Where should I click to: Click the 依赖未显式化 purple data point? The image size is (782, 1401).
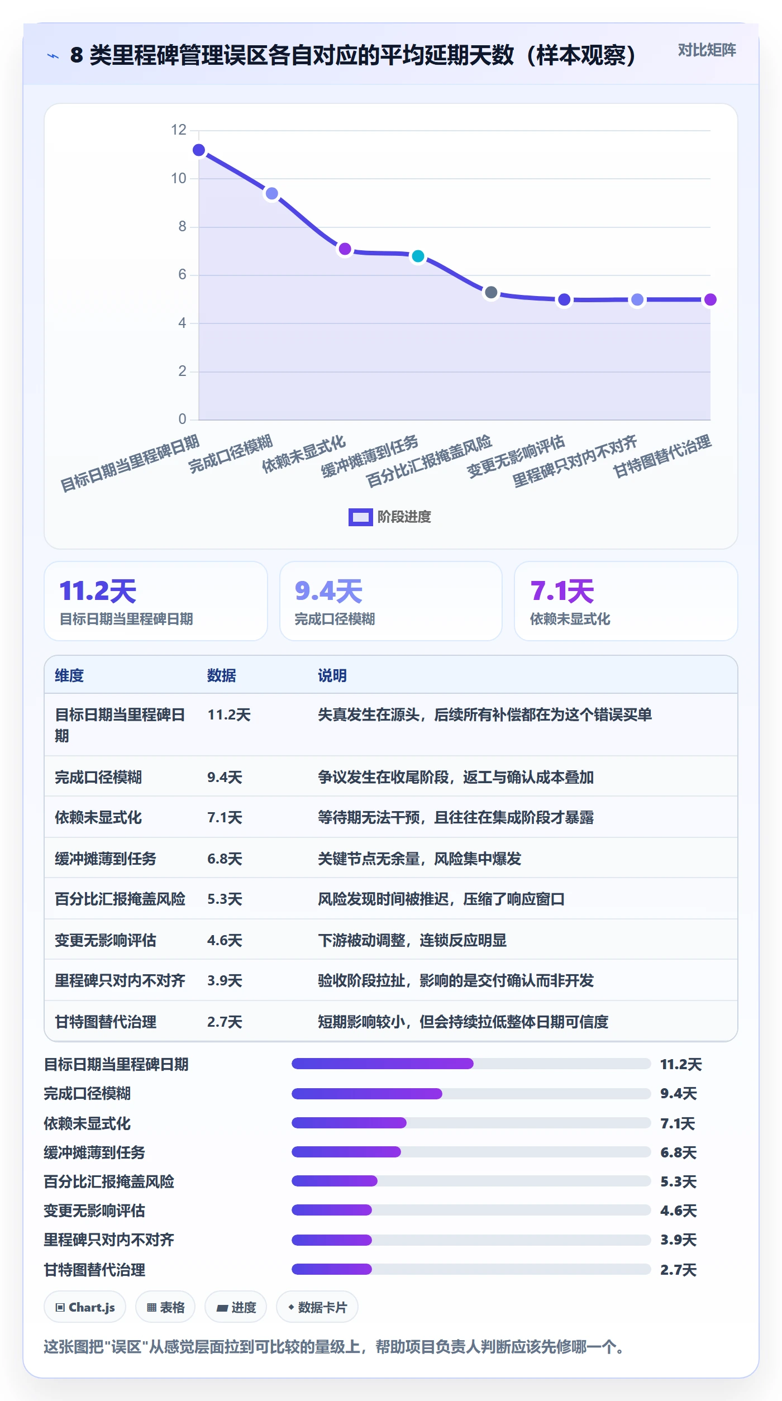pos(345,249)
